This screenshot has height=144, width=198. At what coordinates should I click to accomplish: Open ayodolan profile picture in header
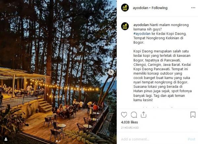point(125,8)
